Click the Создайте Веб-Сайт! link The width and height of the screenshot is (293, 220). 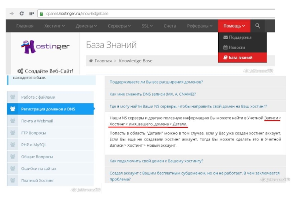click(x=45, y=71)
